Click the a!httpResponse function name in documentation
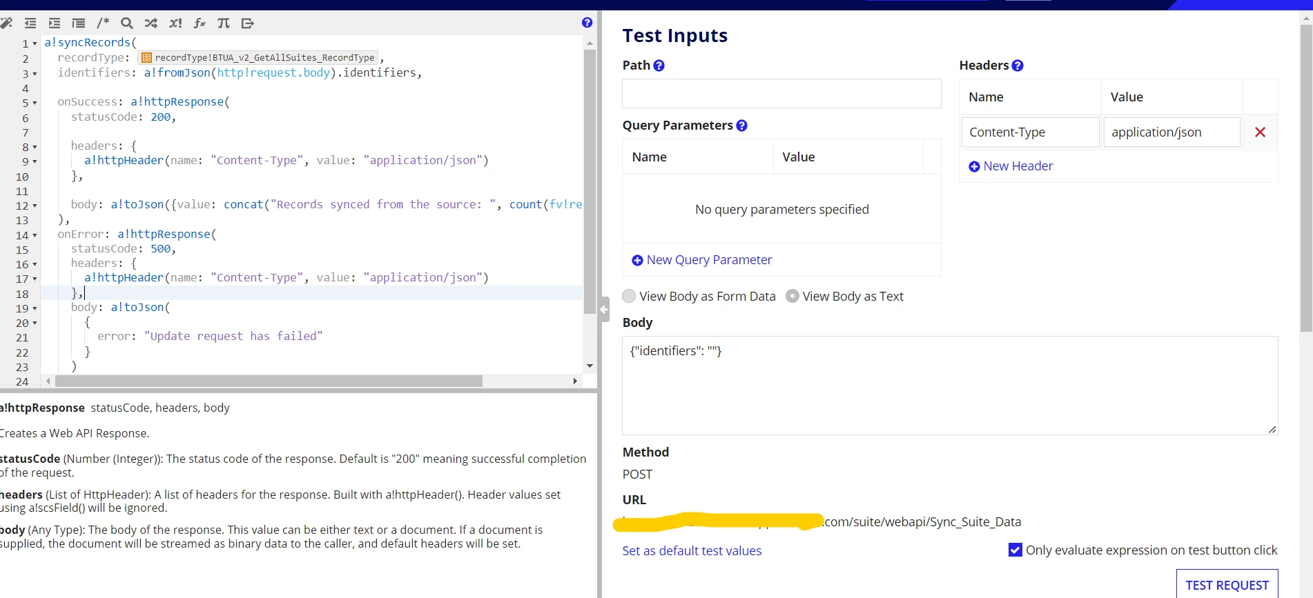Viewport: 1313px width, 598px height. point(42,408)
